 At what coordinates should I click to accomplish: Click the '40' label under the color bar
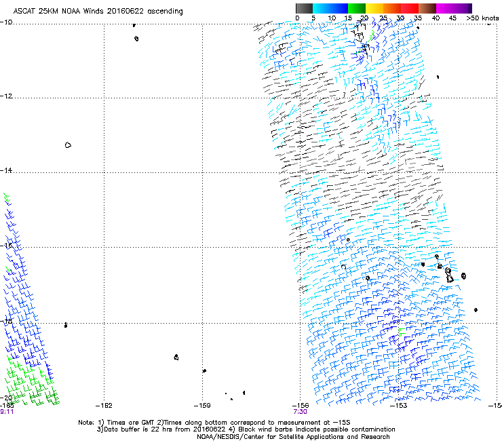436,18
